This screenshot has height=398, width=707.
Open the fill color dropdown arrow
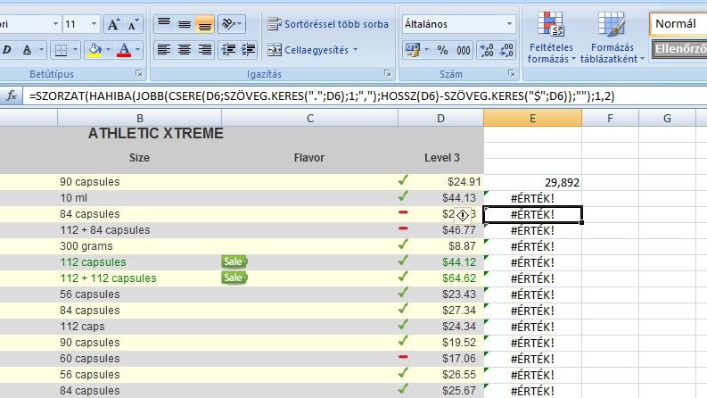pos(109,50)
